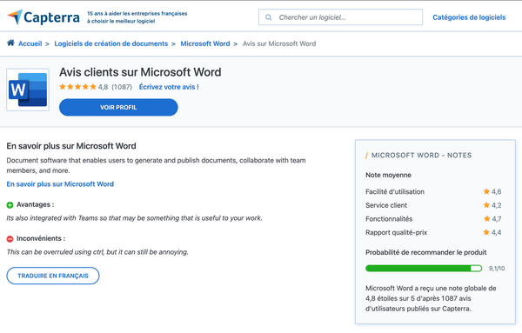Image resolution: width=522 pixels, height=333 pixels.
Task: Click the MICROSOFT WORD - NOTES heading
Action: pyautogui.click(x=421, y=156)
